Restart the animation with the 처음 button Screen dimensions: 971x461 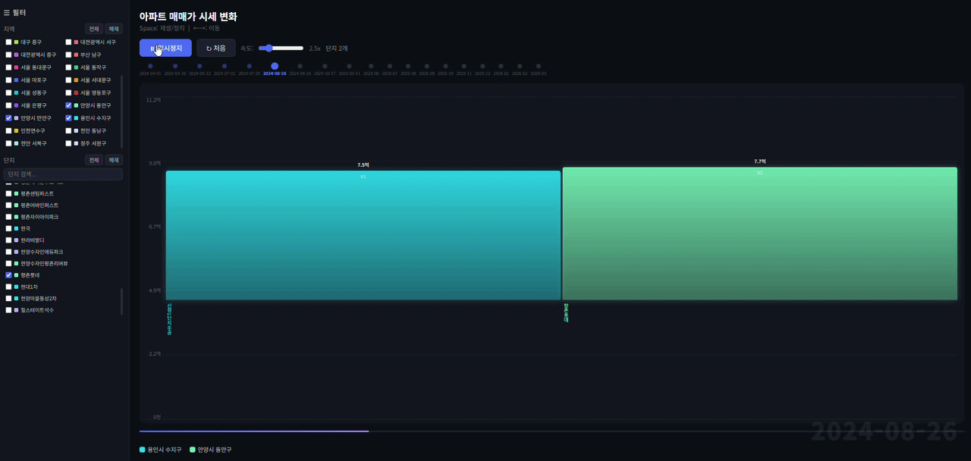point(216,49)
